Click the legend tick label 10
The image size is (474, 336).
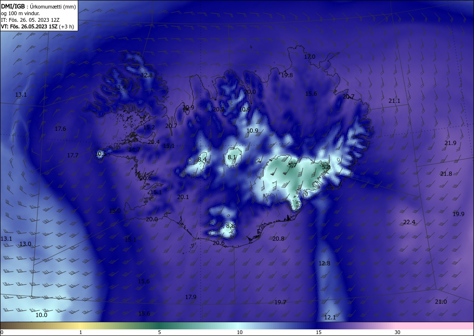pyautogui.click(x=239, y=332)
